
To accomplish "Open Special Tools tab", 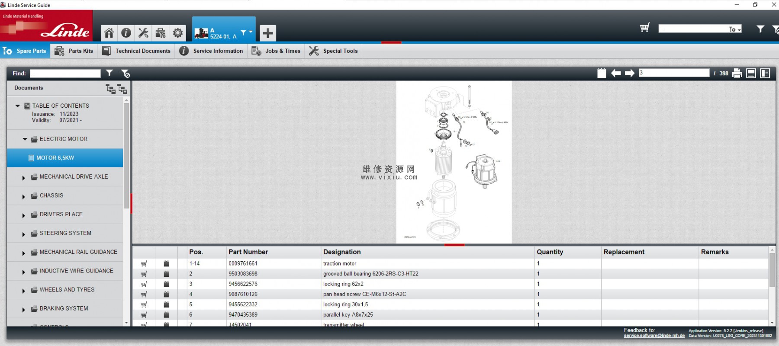I will [334, 51].
